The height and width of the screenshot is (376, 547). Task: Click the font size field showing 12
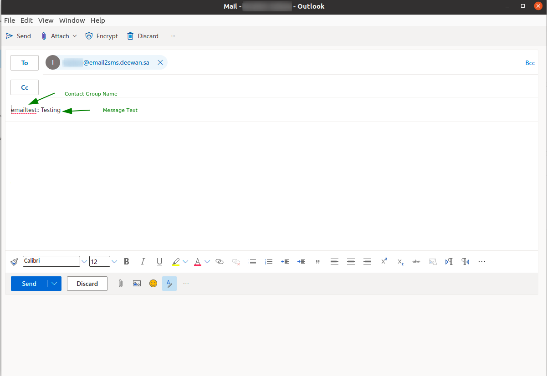(100, 261)
